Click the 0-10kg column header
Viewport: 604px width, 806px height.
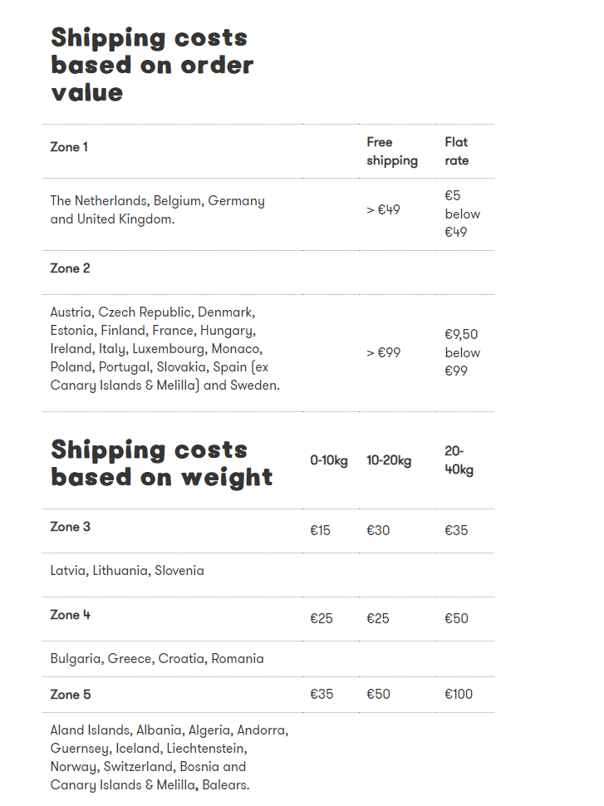point(328,460)
